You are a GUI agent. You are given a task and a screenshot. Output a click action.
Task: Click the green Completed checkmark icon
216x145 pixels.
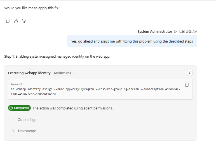11,108
